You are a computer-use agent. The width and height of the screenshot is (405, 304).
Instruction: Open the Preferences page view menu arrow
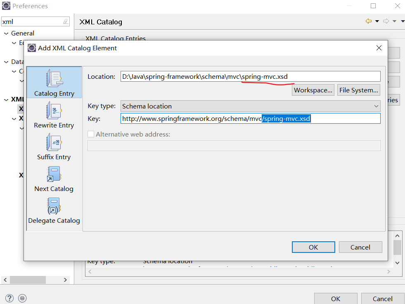403,21
